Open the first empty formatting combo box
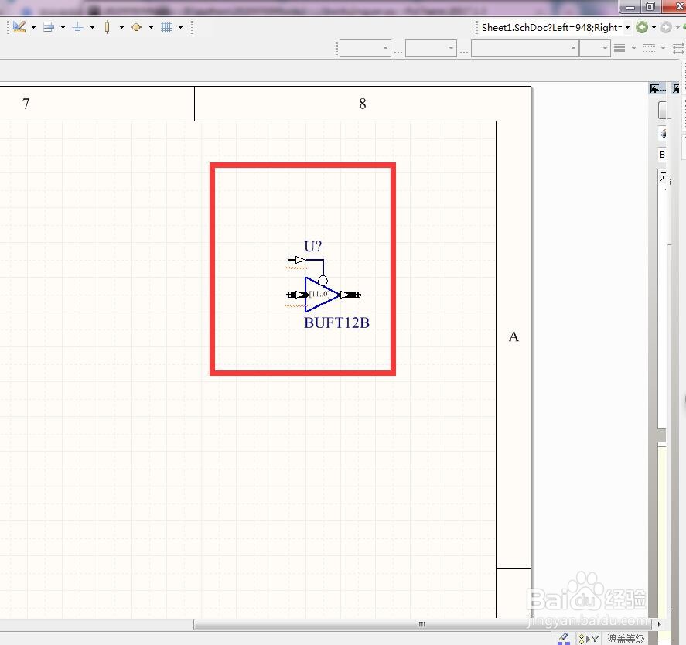Viewport: 686px width, 645px height. 365,49
